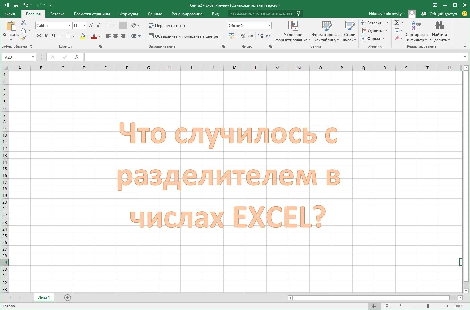470x310 pixels.
Task: Align text right
Action: [x=123, y=36]
